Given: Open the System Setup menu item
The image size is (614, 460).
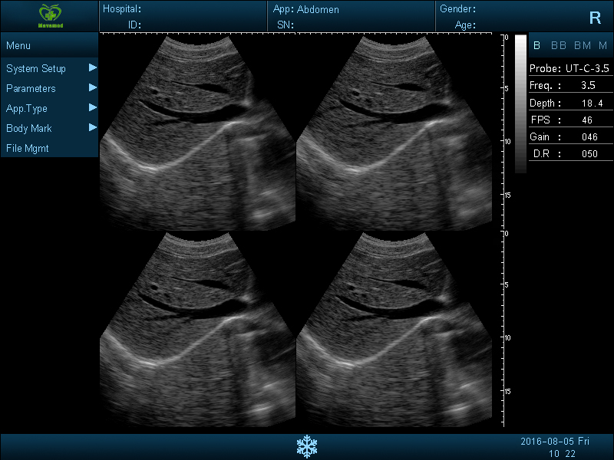Looking at the screenshot, I should [49, 68].
